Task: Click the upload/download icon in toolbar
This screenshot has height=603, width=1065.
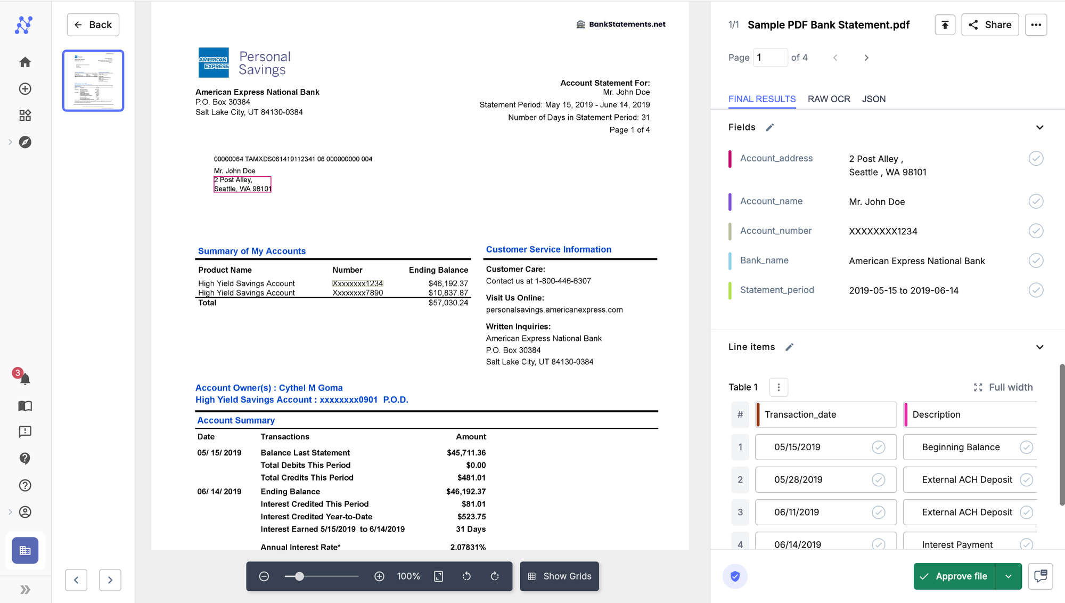Action: coord(944,24)
